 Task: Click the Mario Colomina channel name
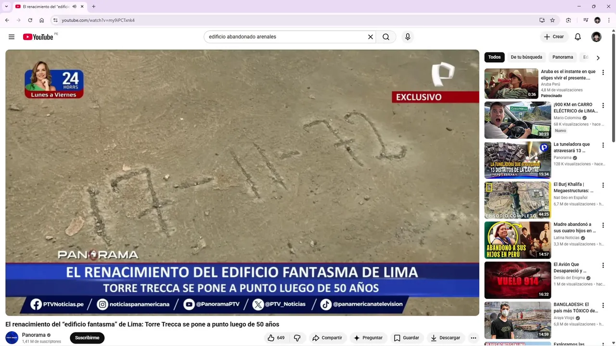pyautogui.click(x=567, y=118)
